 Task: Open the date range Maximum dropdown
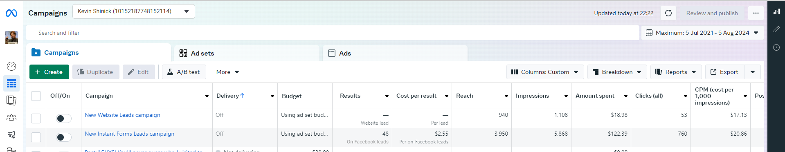pos(702,33)
